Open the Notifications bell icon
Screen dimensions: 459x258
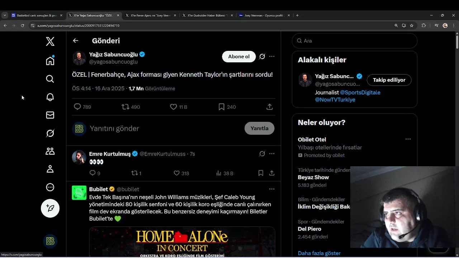pyautogui.click(x=50, y=97)
